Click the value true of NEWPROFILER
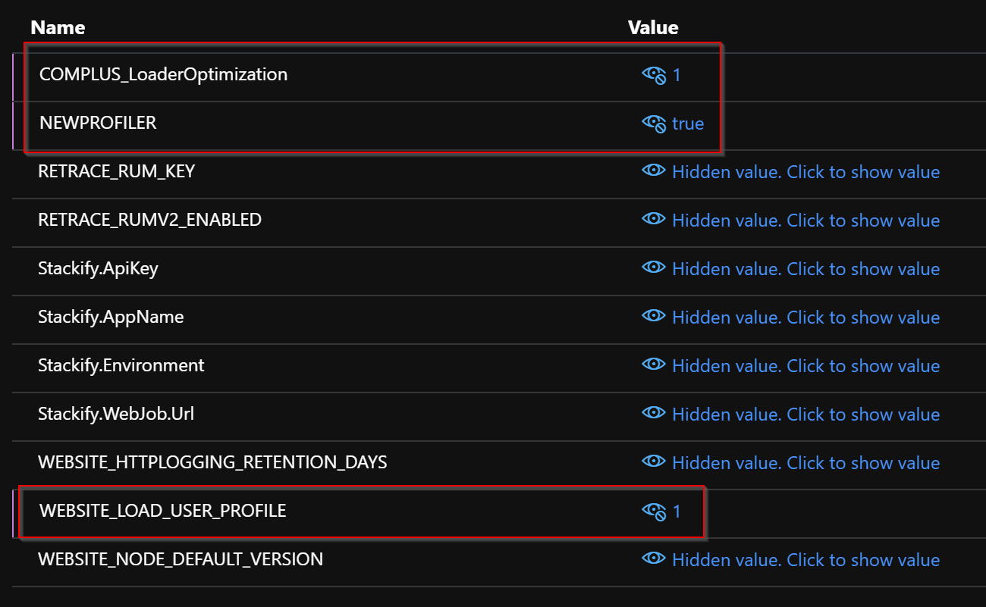 click(x=688, y=124)
